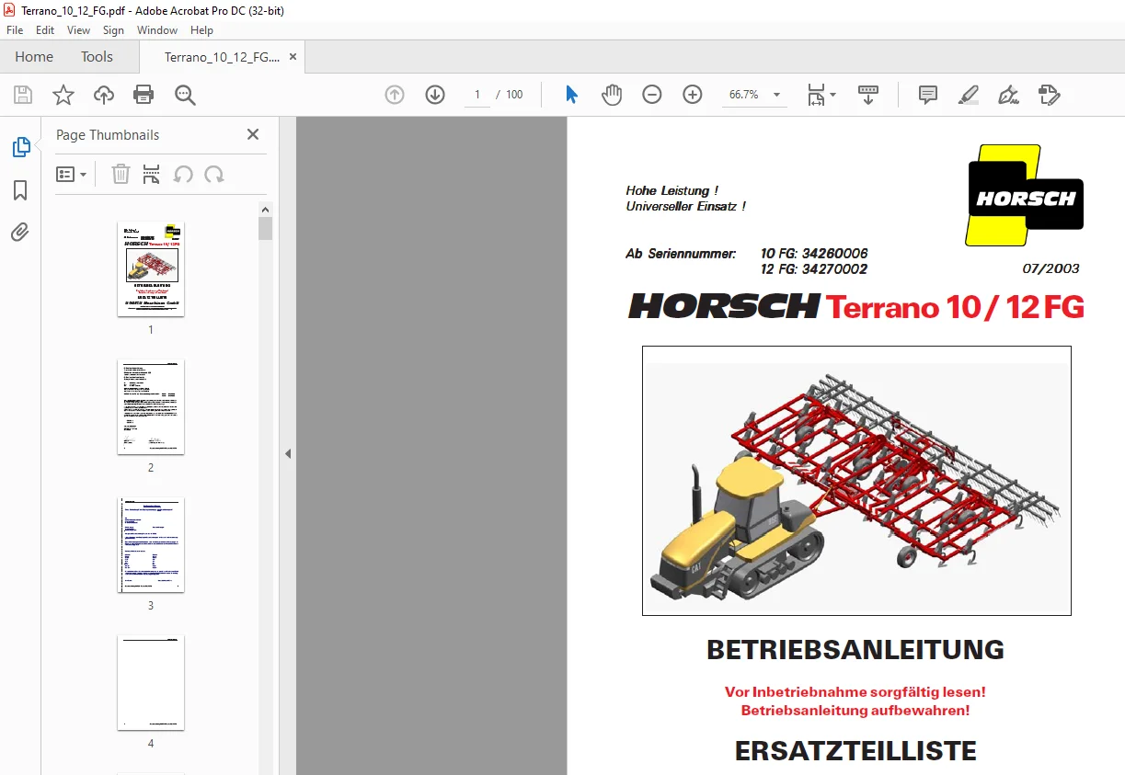Click the Save file icon
1125x775 pixels.
(23, 95)
